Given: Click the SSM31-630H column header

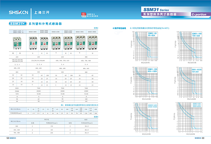Looking at the screenshot, I should point(68,32).
